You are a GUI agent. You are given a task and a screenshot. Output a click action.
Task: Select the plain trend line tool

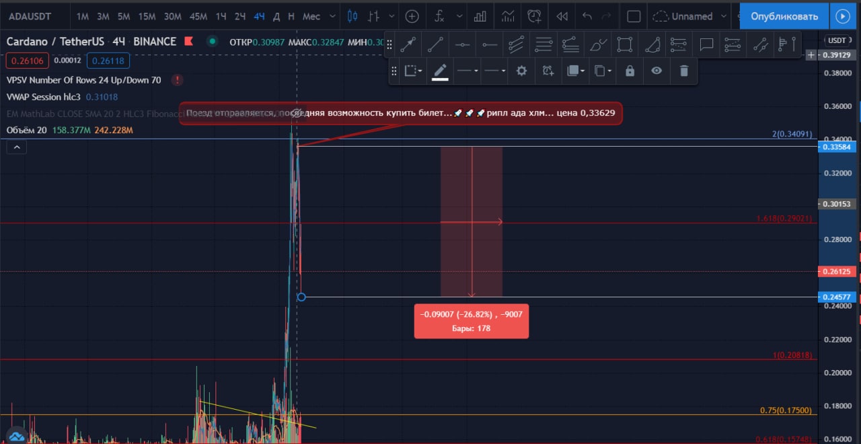coord(435,45)
